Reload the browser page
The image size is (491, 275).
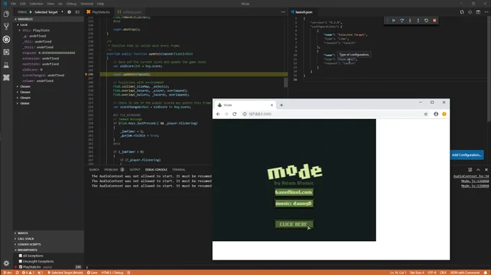click(x=234, y=114)
